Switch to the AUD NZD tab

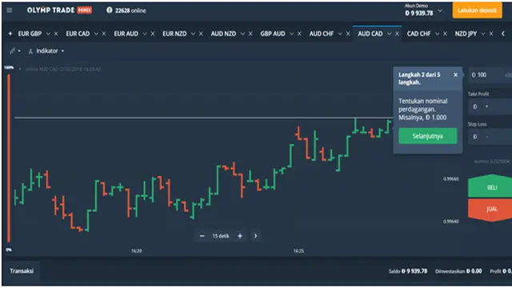click(223, 34)
